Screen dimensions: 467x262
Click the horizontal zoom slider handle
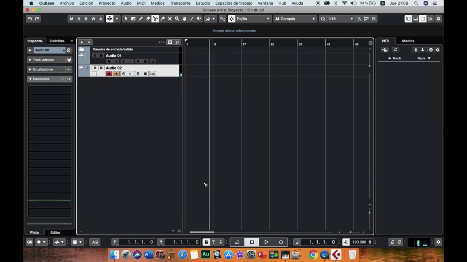pos(351,232)
